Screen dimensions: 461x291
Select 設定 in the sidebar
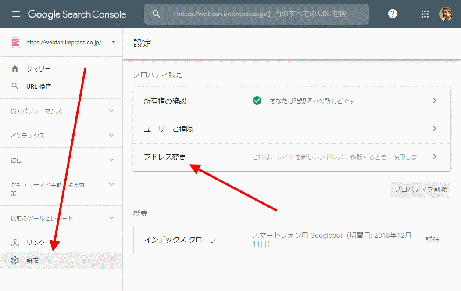pos(61,260)
